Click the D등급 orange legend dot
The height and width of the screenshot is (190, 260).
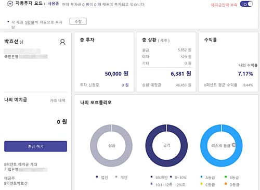226,184
